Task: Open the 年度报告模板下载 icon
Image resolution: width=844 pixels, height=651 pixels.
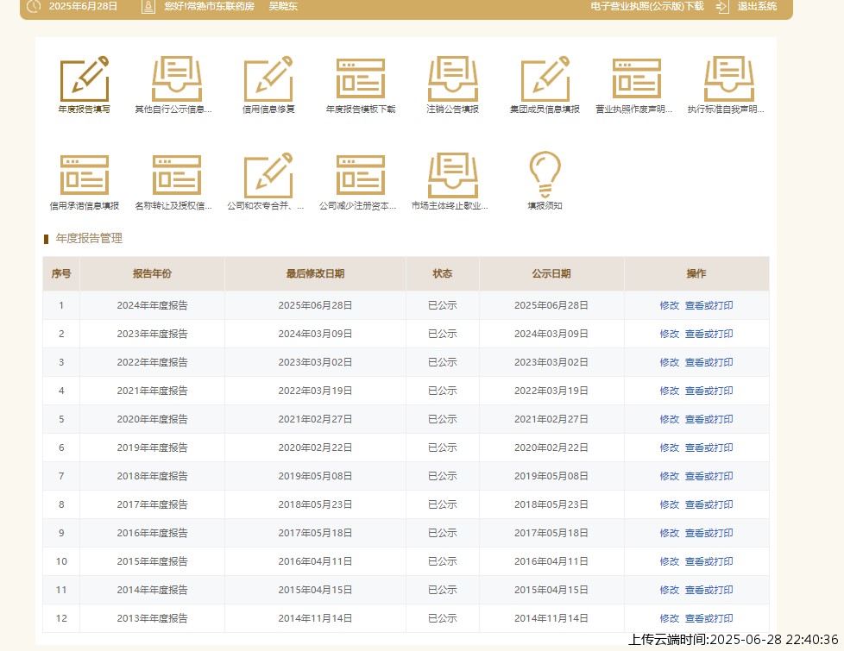Action: coord(361,79)
